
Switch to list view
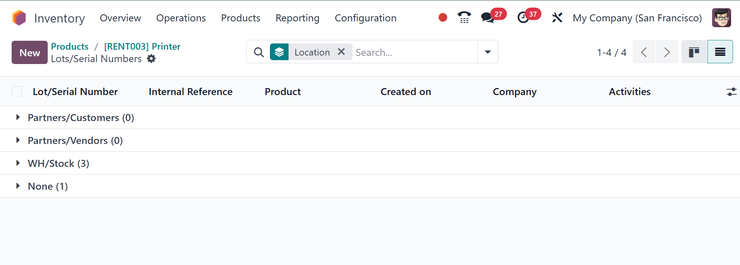tap(720, 52)
